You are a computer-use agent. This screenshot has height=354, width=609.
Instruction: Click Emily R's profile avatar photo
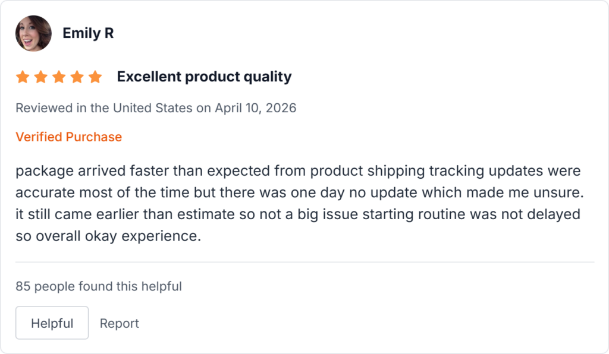(33, 33)
